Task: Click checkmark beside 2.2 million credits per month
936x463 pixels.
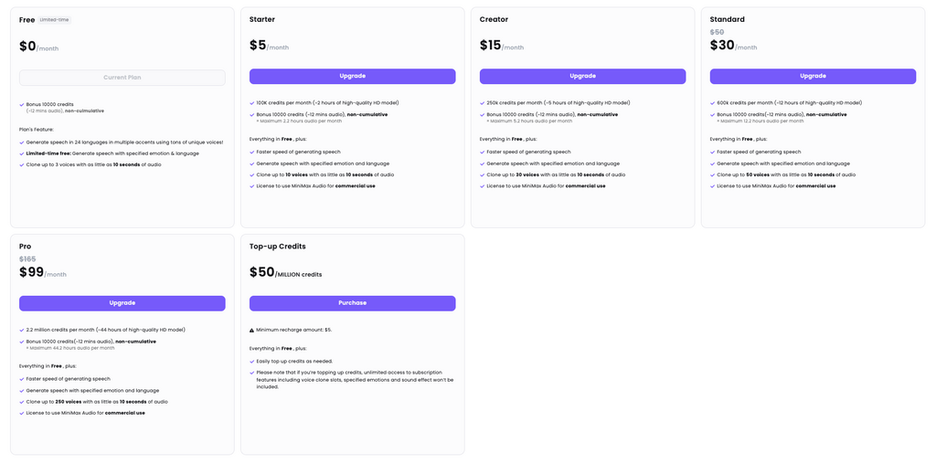Action: [x=22, y=330]
